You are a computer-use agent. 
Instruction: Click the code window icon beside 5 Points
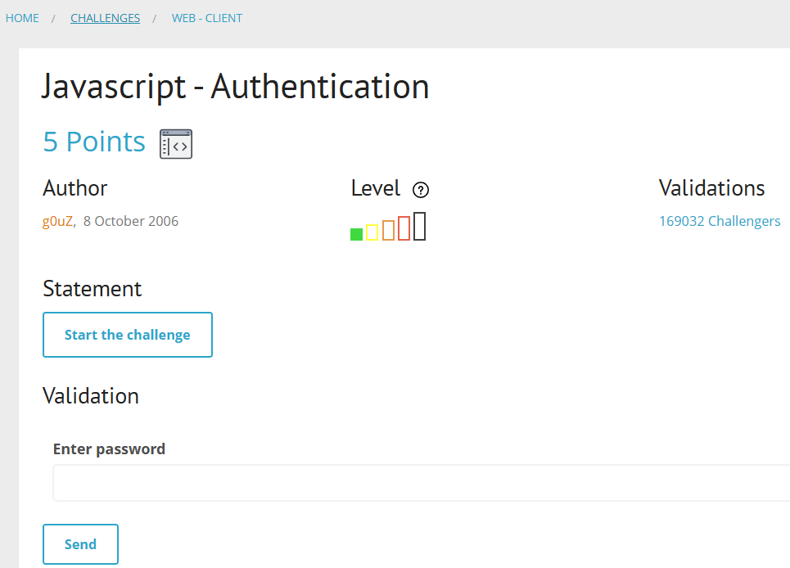[175, 143]
